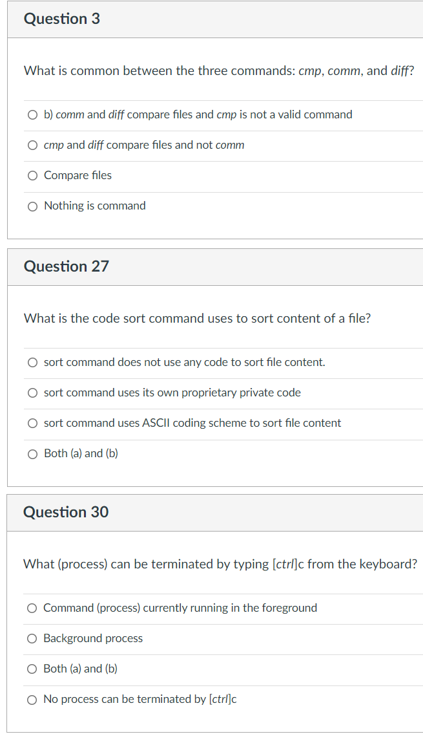This screenshot has width=423, height=743.
Task: Pick 'Both (a) and (b)' in Question 27
Action: coord(32,454)
